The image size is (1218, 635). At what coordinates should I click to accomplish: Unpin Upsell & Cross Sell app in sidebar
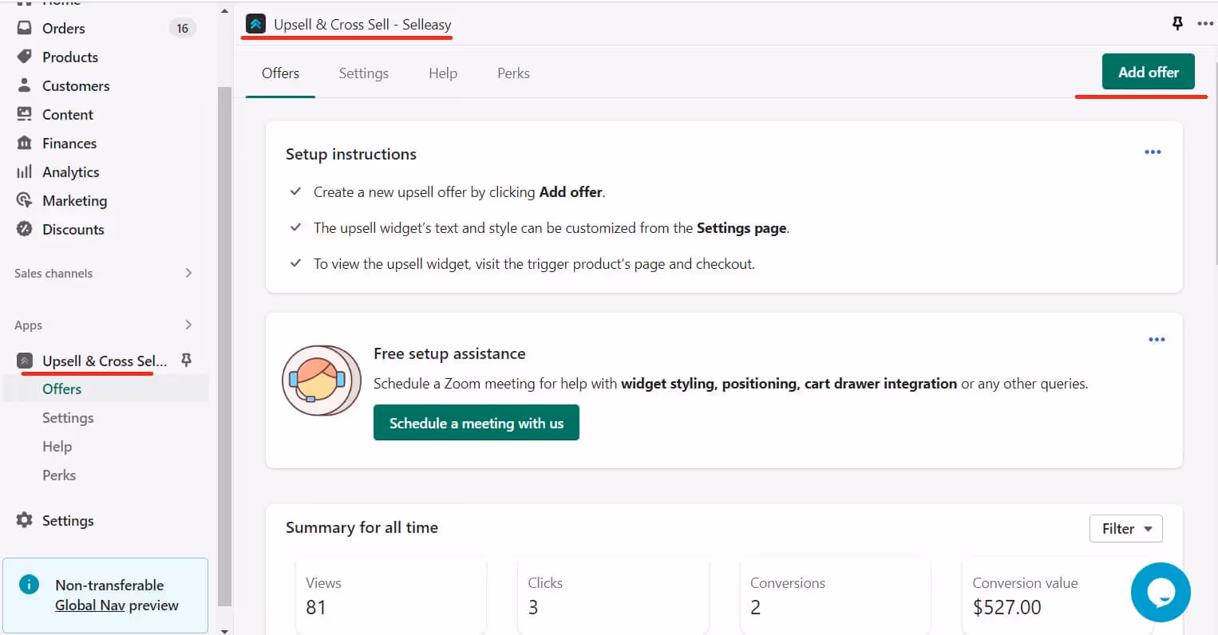click(186, 360)
